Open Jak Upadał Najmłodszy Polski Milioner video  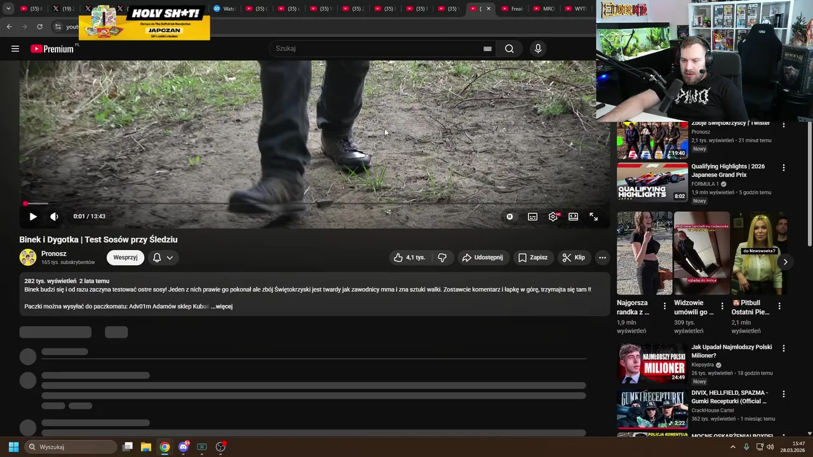click(652, 364)
